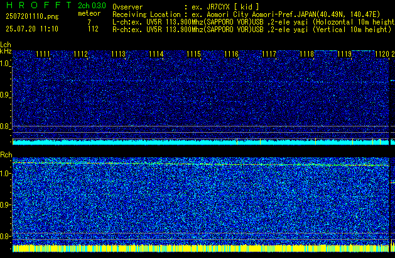Click the R-ch description line

[x=252, y=30]
